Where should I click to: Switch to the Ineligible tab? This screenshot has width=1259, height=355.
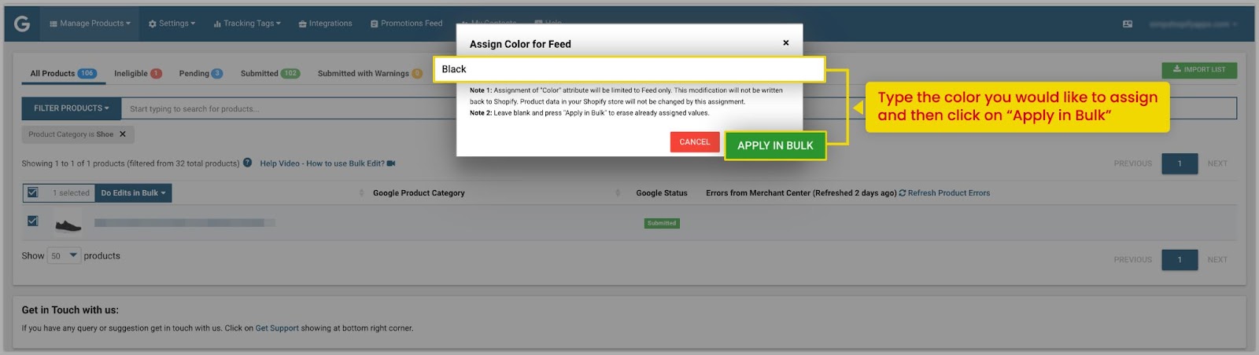point(138,74)
